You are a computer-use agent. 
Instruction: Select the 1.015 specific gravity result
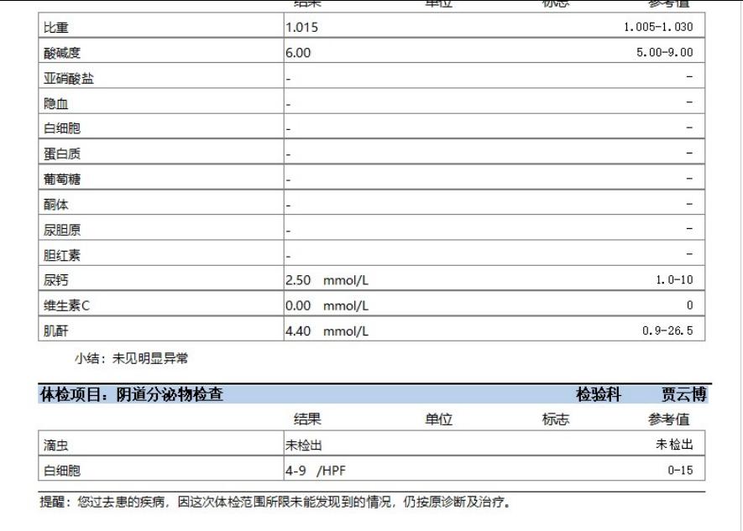(x=301, y=28)
